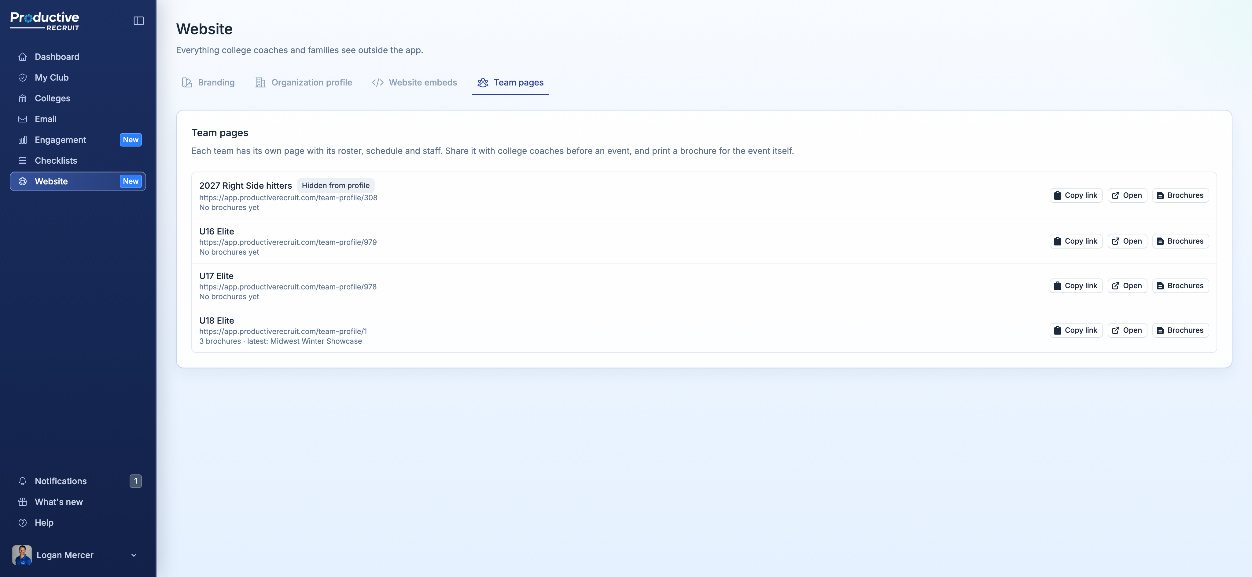This screenshot has height=577, width=1252.
Task: Copy link for U17 Elite
Action: point(1076,286)
